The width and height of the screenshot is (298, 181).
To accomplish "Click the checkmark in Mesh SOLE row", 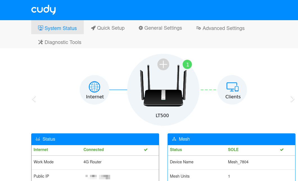I will tap(282, 150).
